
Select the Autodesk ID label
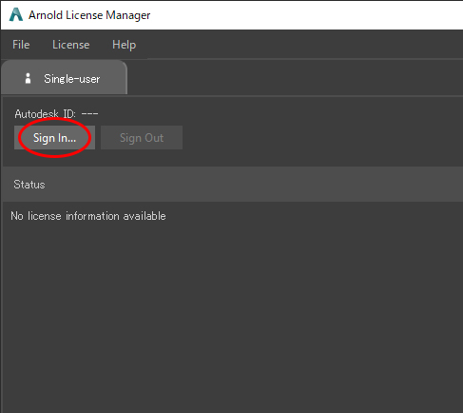pyautogui.click(x=45, y=113)
